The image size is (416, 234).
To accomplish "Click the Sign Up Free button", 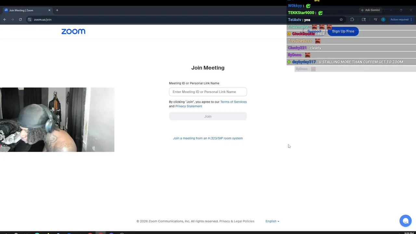I will (x=343, y=31).
